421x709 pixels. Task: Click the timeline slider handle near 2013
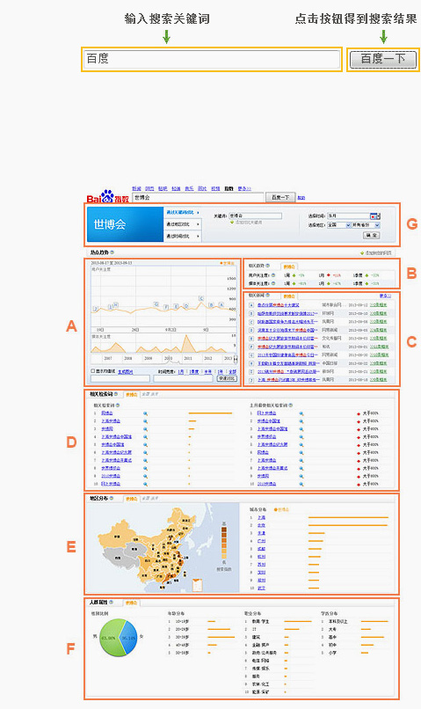click(x=236, y=358)
